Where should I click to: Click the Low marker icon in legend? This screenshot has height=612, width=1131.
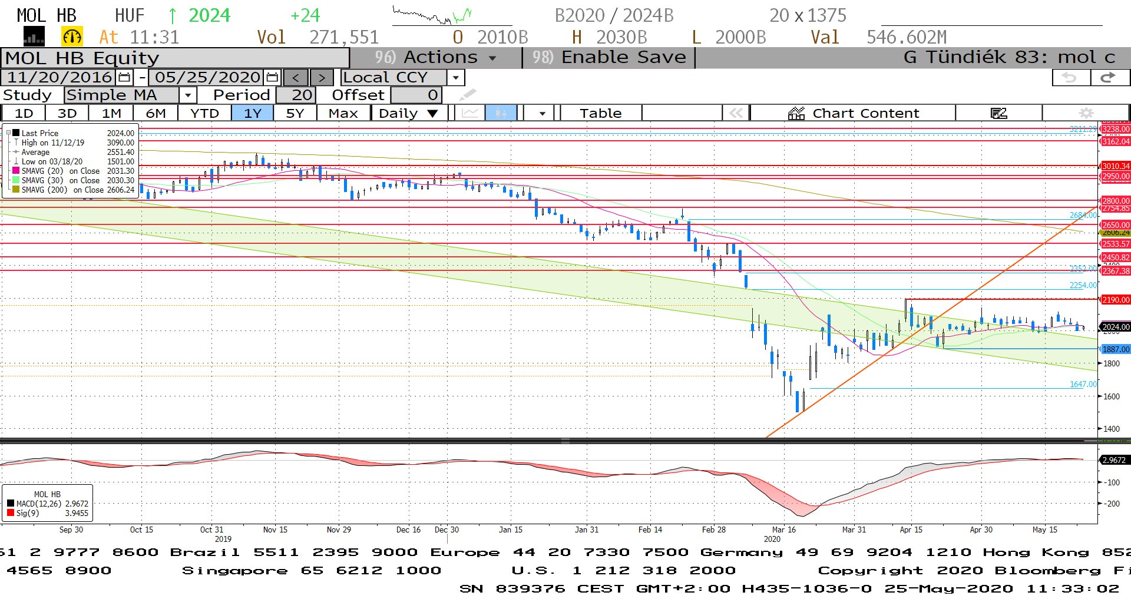16,161
